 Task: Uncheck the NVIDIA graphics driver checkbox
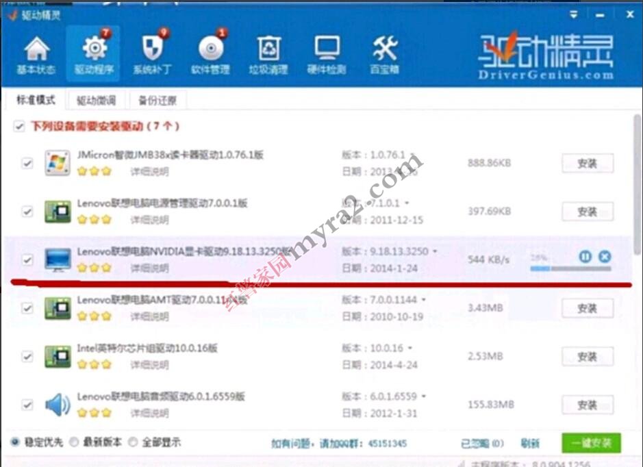27,260
